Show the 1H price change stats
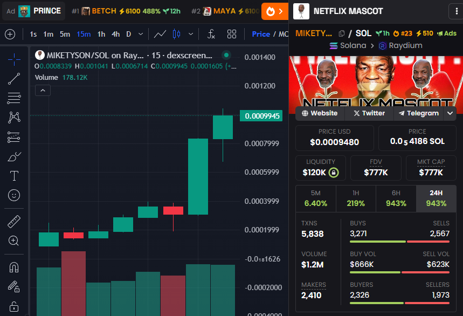 tap(356, 199)
